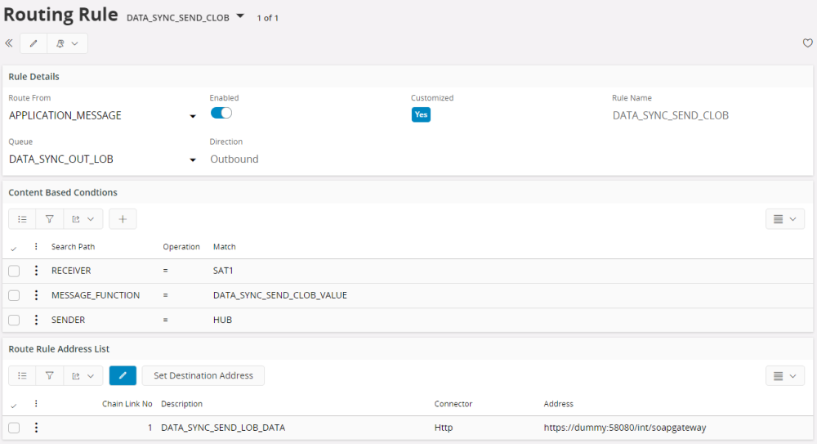The height and width of the screenshot is (444, 817).
Task: Click filter icon in Content Based Conditions
Action: [x=49, y=219]
